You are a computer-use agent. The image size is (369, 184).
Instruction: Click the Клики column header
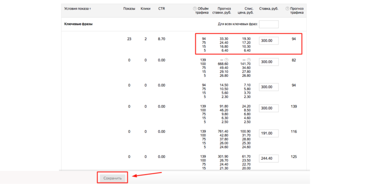tap(146, 8)
